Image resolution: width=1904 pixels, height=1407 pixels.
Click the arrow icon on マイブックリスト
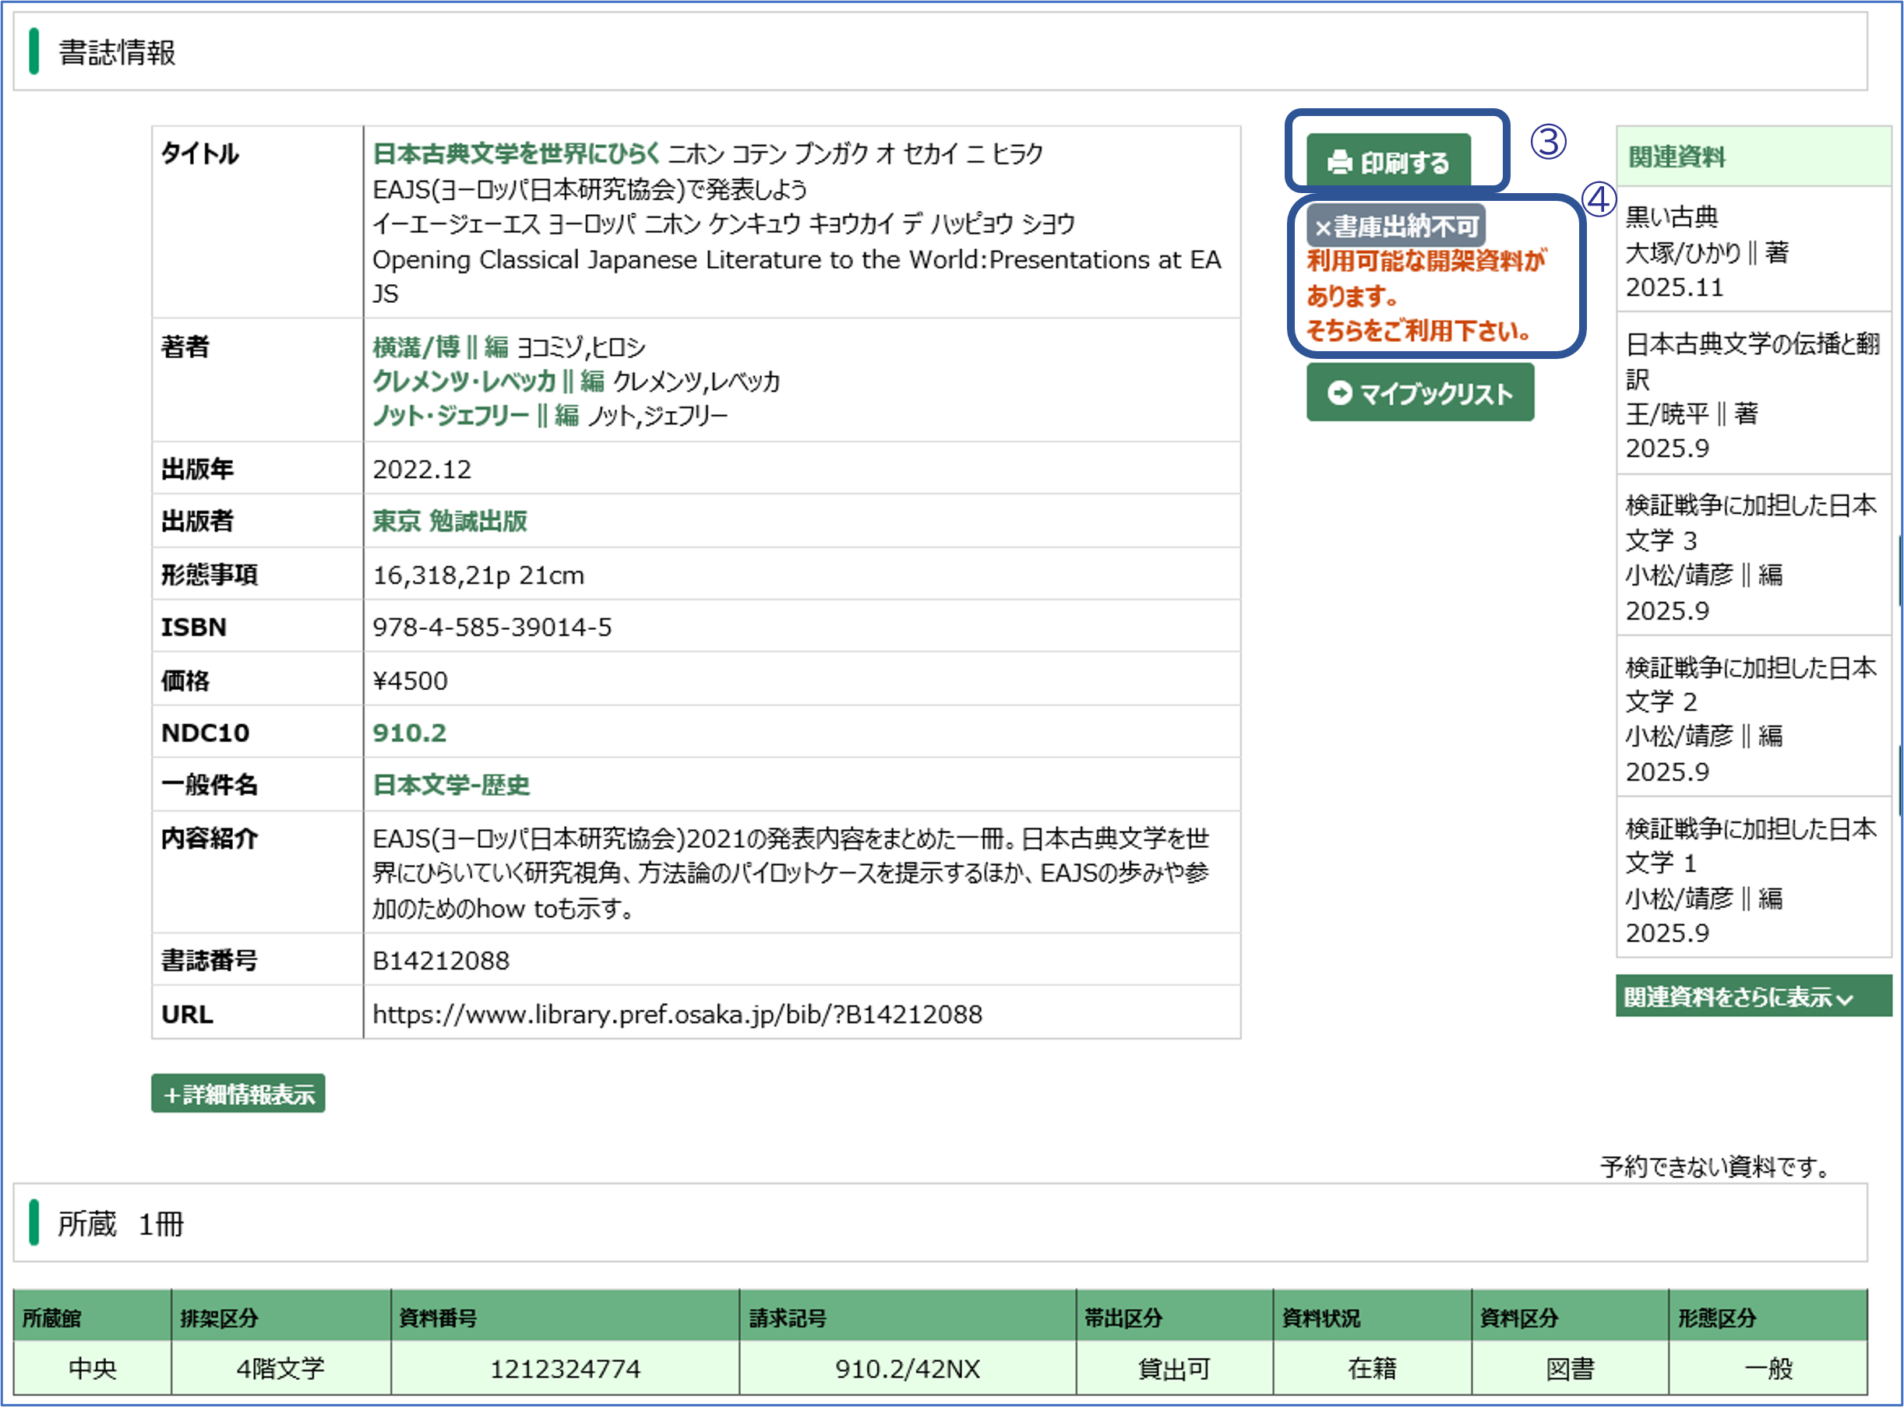[1339, 392]
